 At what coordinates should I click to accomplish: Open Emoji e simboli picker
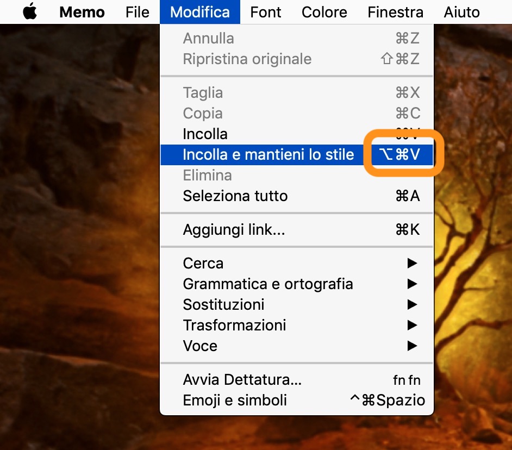pyautogui.click(x=235, y=401)
